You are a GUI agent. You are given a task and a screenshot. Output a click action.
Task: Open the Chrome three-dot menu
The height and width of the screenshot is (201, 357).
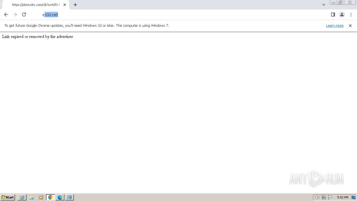(351, 15)
